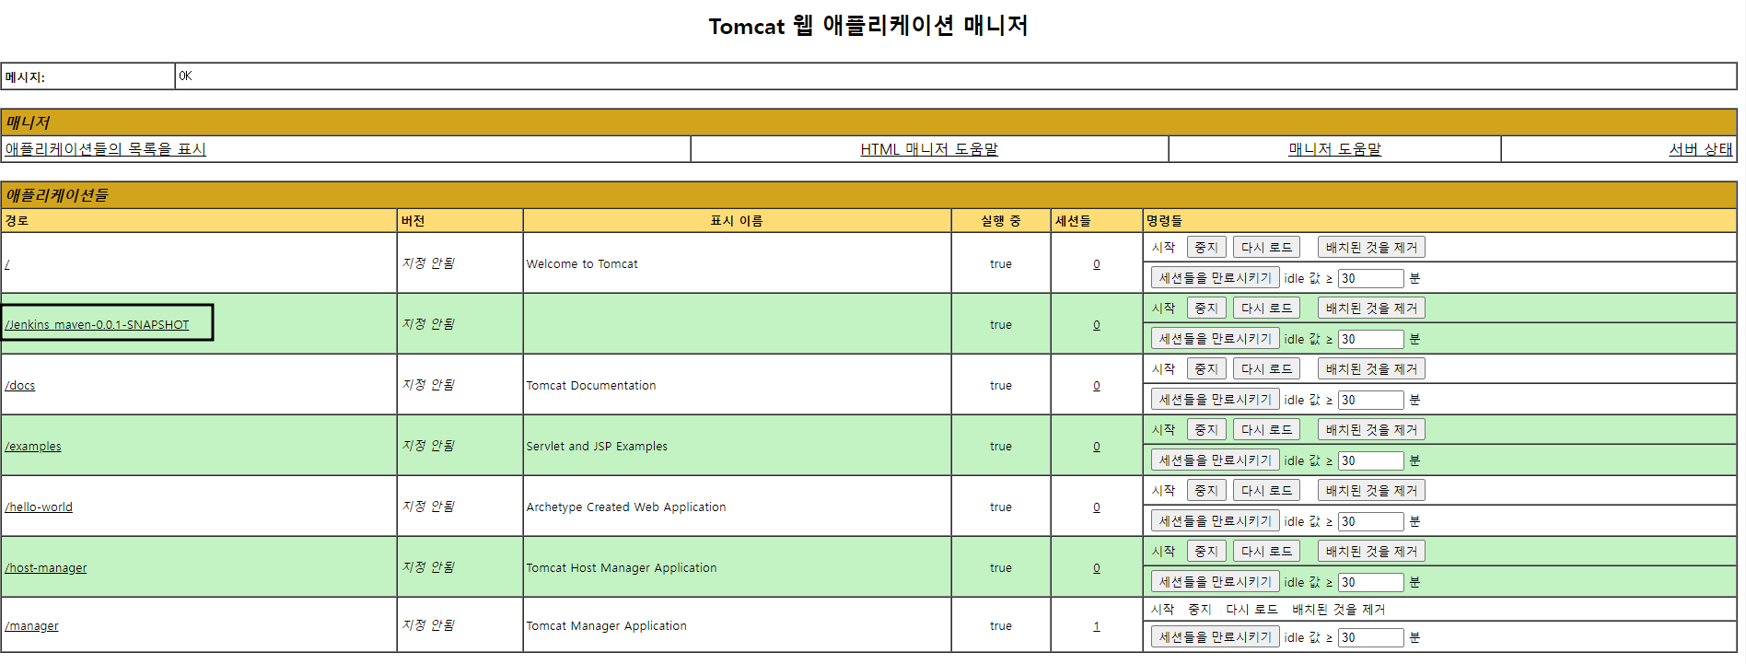The width and height of the screenshot is (1746, 664).
Task: Click 중지 button for /host-manager app
Action: pos(1206,552)
